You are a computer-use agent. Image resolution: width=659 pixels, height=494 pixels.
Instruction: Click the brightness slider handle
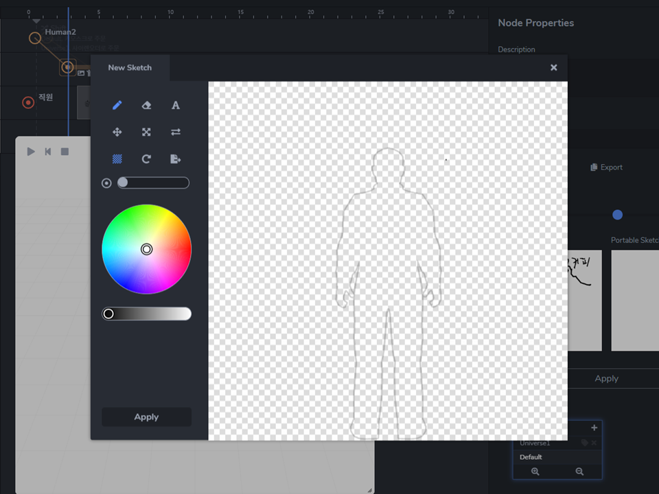108,314
